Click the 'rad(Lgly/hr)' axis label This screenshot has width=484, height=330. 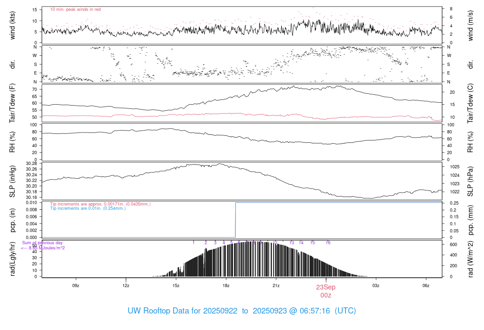(x=12, y=259)
